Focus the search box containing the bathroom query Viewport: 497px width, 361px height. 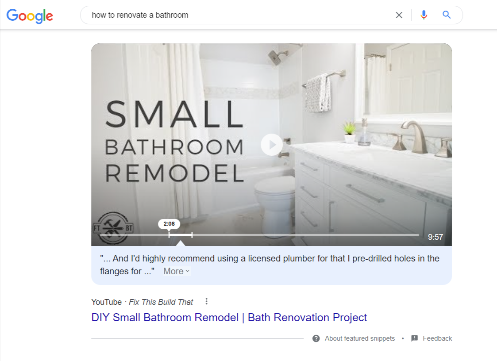point(239,15)
